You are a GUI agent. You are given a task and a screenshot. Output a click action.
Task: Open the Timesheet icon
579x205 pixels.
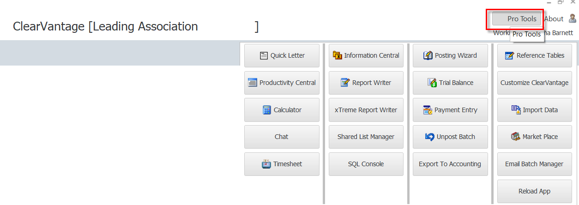[x=266, y=164]
